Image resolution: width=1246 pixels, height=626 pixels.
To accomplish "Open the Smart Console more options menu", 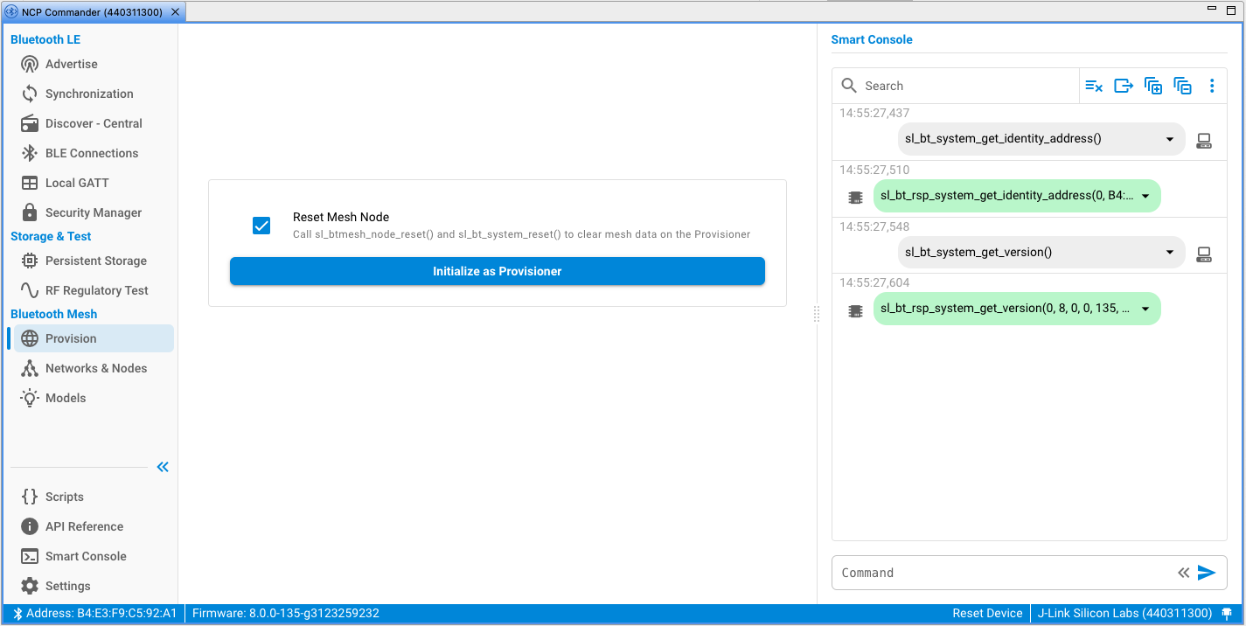I will 1212,86.
